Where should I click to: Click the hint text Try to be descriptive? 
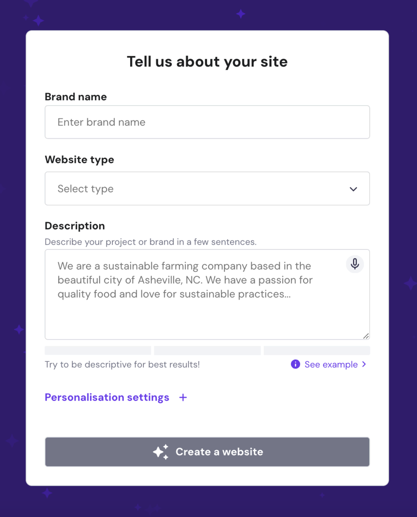122,364
